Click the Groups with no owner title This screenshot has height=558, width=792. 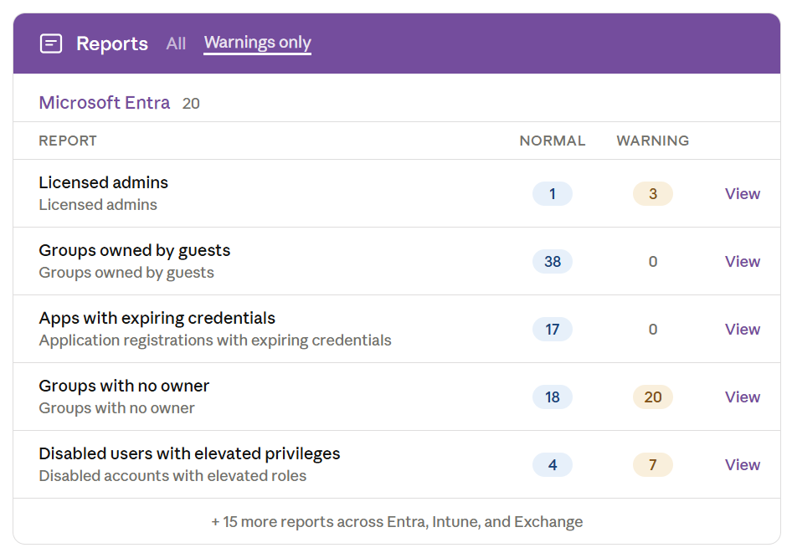[124, 387]
